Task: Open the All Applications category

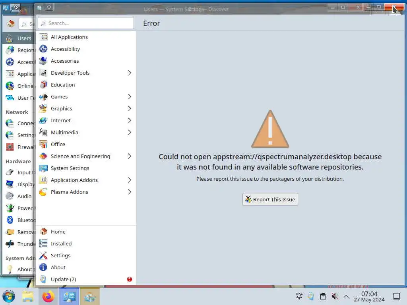Action: pos(86,37)
